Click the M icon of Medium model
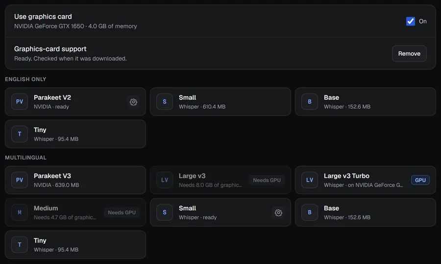The image size is (441, 264). pyautogui.click(x=20, y=212)
